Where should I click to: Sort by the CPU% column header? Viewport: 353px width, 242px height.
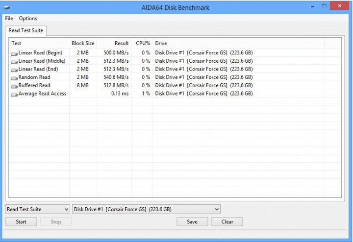click(x=142, y=43)
